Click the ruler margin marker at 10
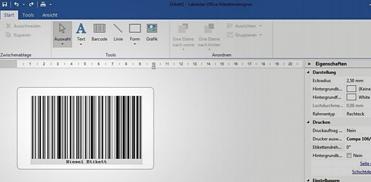The width and height of the screenshot is (371, 182). 154,67
